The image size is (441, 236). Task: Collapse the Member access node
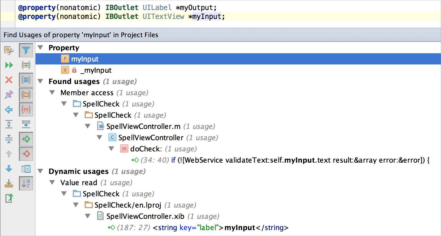point(52,93)
